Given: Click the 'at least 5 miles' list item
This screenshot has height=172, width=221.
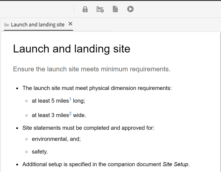Looking at the screenshot, I should click(x=58, y=101).
